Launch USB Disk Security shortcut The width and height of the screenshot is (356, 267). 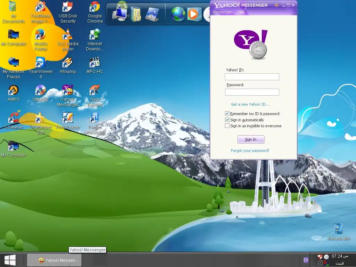pos(68,12)
